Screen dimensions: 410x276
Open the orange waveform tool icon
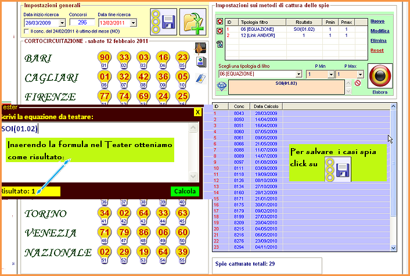pyautogui.click(x=200, y=48)
